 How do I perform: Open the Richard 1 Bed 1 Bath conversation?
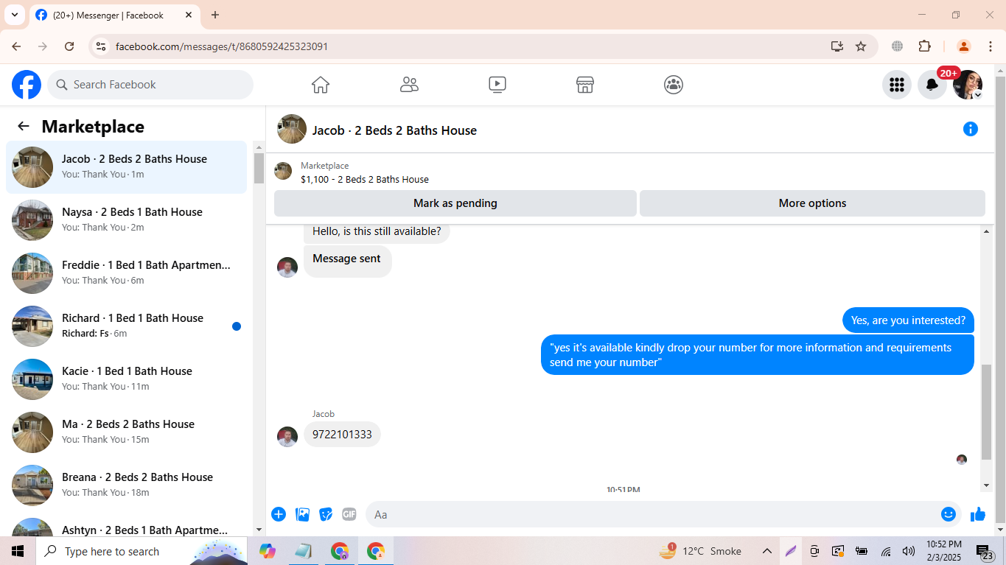[126, 326]
